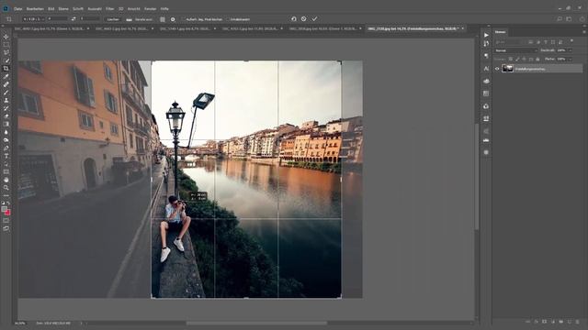
Task: Open the crop tool preset picker
Action: (x=9, y=19)
